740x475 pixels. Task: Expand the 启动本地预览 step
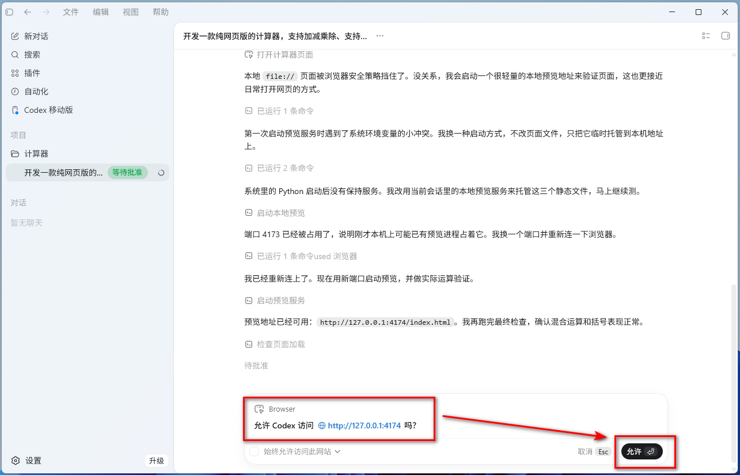[275, 213]
